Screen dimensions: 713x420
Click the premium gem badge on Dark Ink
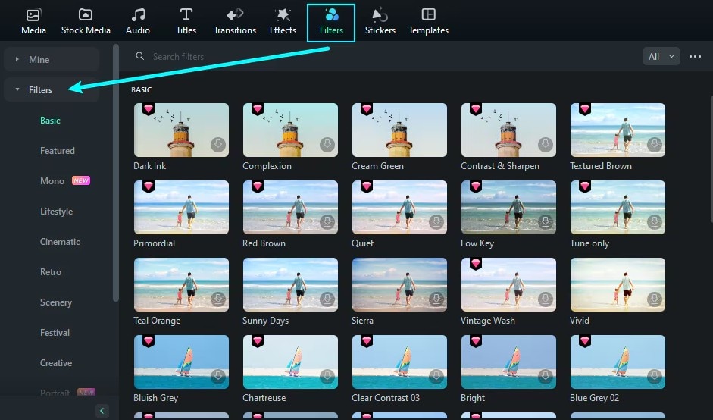pos(149,109)
